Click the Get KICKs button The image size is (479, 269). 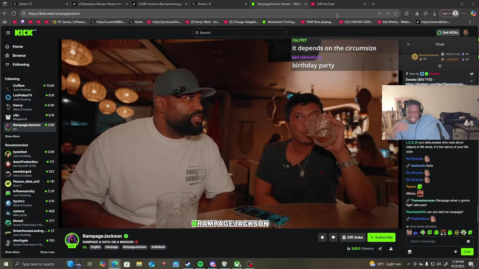[448, 33]
